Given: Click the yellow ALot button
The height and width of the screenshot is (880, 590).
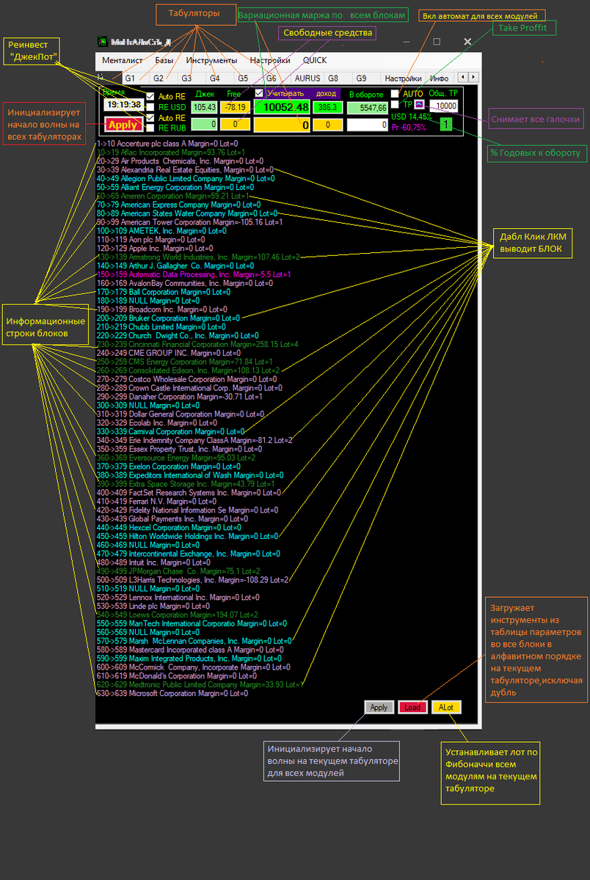Looking at the screenshot, I should [x=446, y=708].
